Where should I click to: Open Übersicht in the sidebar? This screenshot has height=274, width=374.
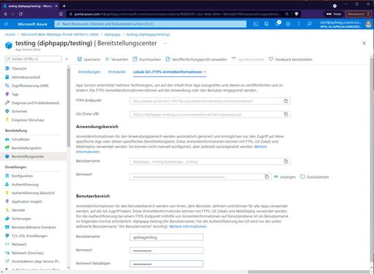pyautogui.click(x=19, y=68)
